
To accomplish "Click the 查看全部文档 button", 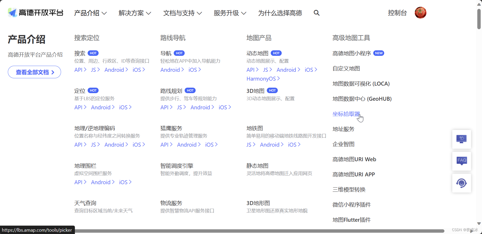I will point(34,72).
